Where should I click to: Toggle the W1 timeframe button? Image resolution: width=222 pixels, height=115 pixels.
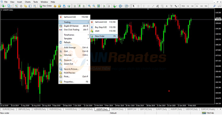[x=202, y=6]
